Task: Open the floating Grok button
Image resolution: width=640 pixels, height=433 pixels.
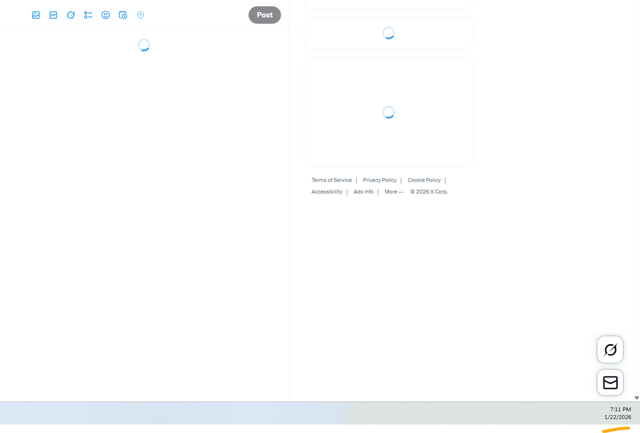Action: [610, 349]
